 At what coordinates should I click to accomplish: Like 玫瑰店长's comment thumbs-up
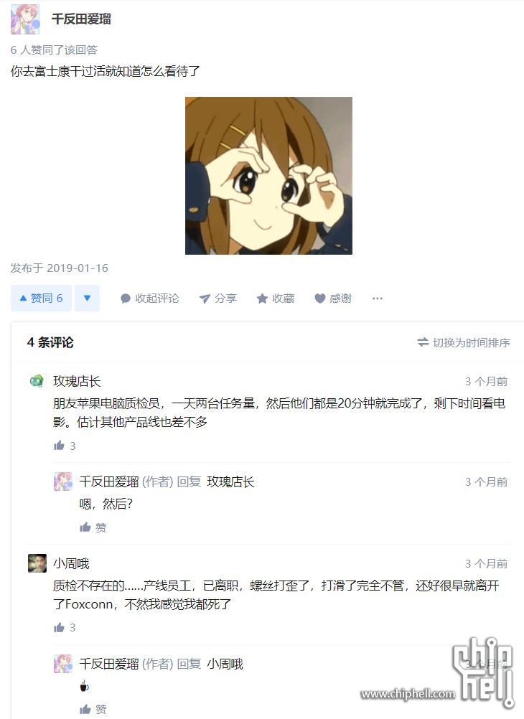[x=65, y=446]
